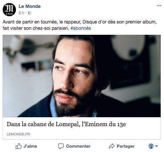Screen dimensions: 164x152
Task: Click the small round user avatar
Action: (151, 146)
